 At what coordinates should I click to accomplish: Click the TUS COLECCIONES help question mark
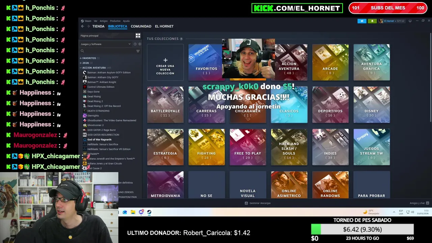[181, 39]
